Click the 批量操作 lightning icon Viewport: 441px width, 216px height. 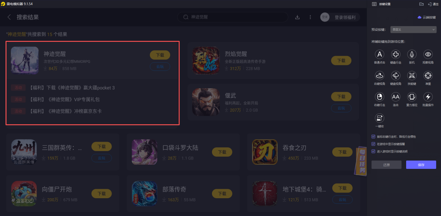[428, 97]
